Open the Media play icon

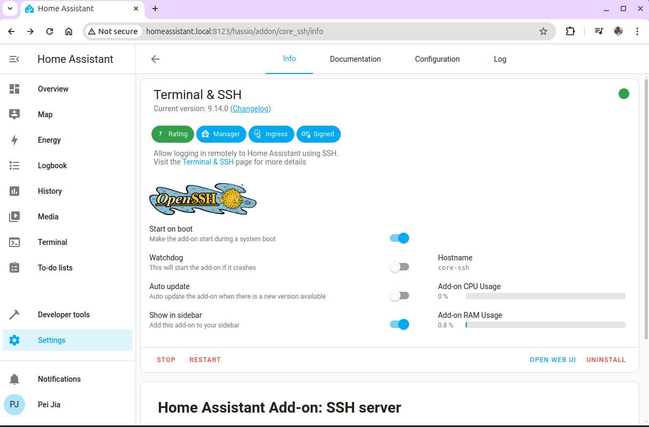pos(14,217)
